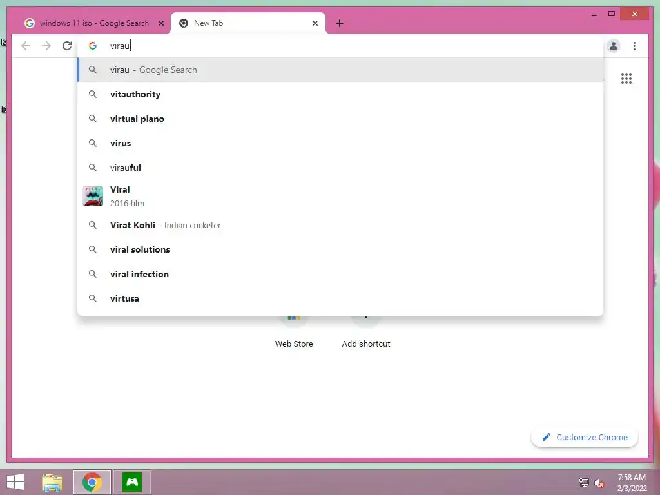Click the network tray icon
Screen dimensions: 660x495
(584, 482)
